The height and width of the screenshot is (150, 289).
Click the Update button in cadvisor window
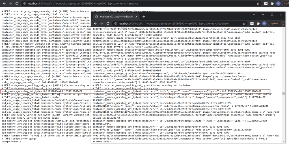point(274,23)
